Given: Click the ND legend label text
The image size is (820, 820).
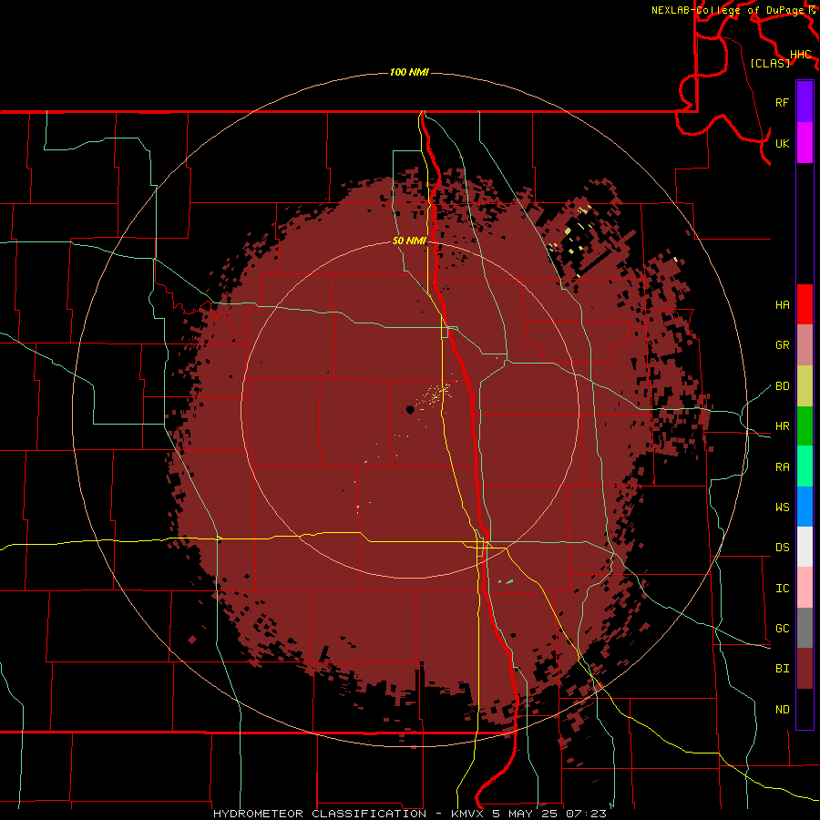Looking at the screenshot, I should click(x=783, y=710).
